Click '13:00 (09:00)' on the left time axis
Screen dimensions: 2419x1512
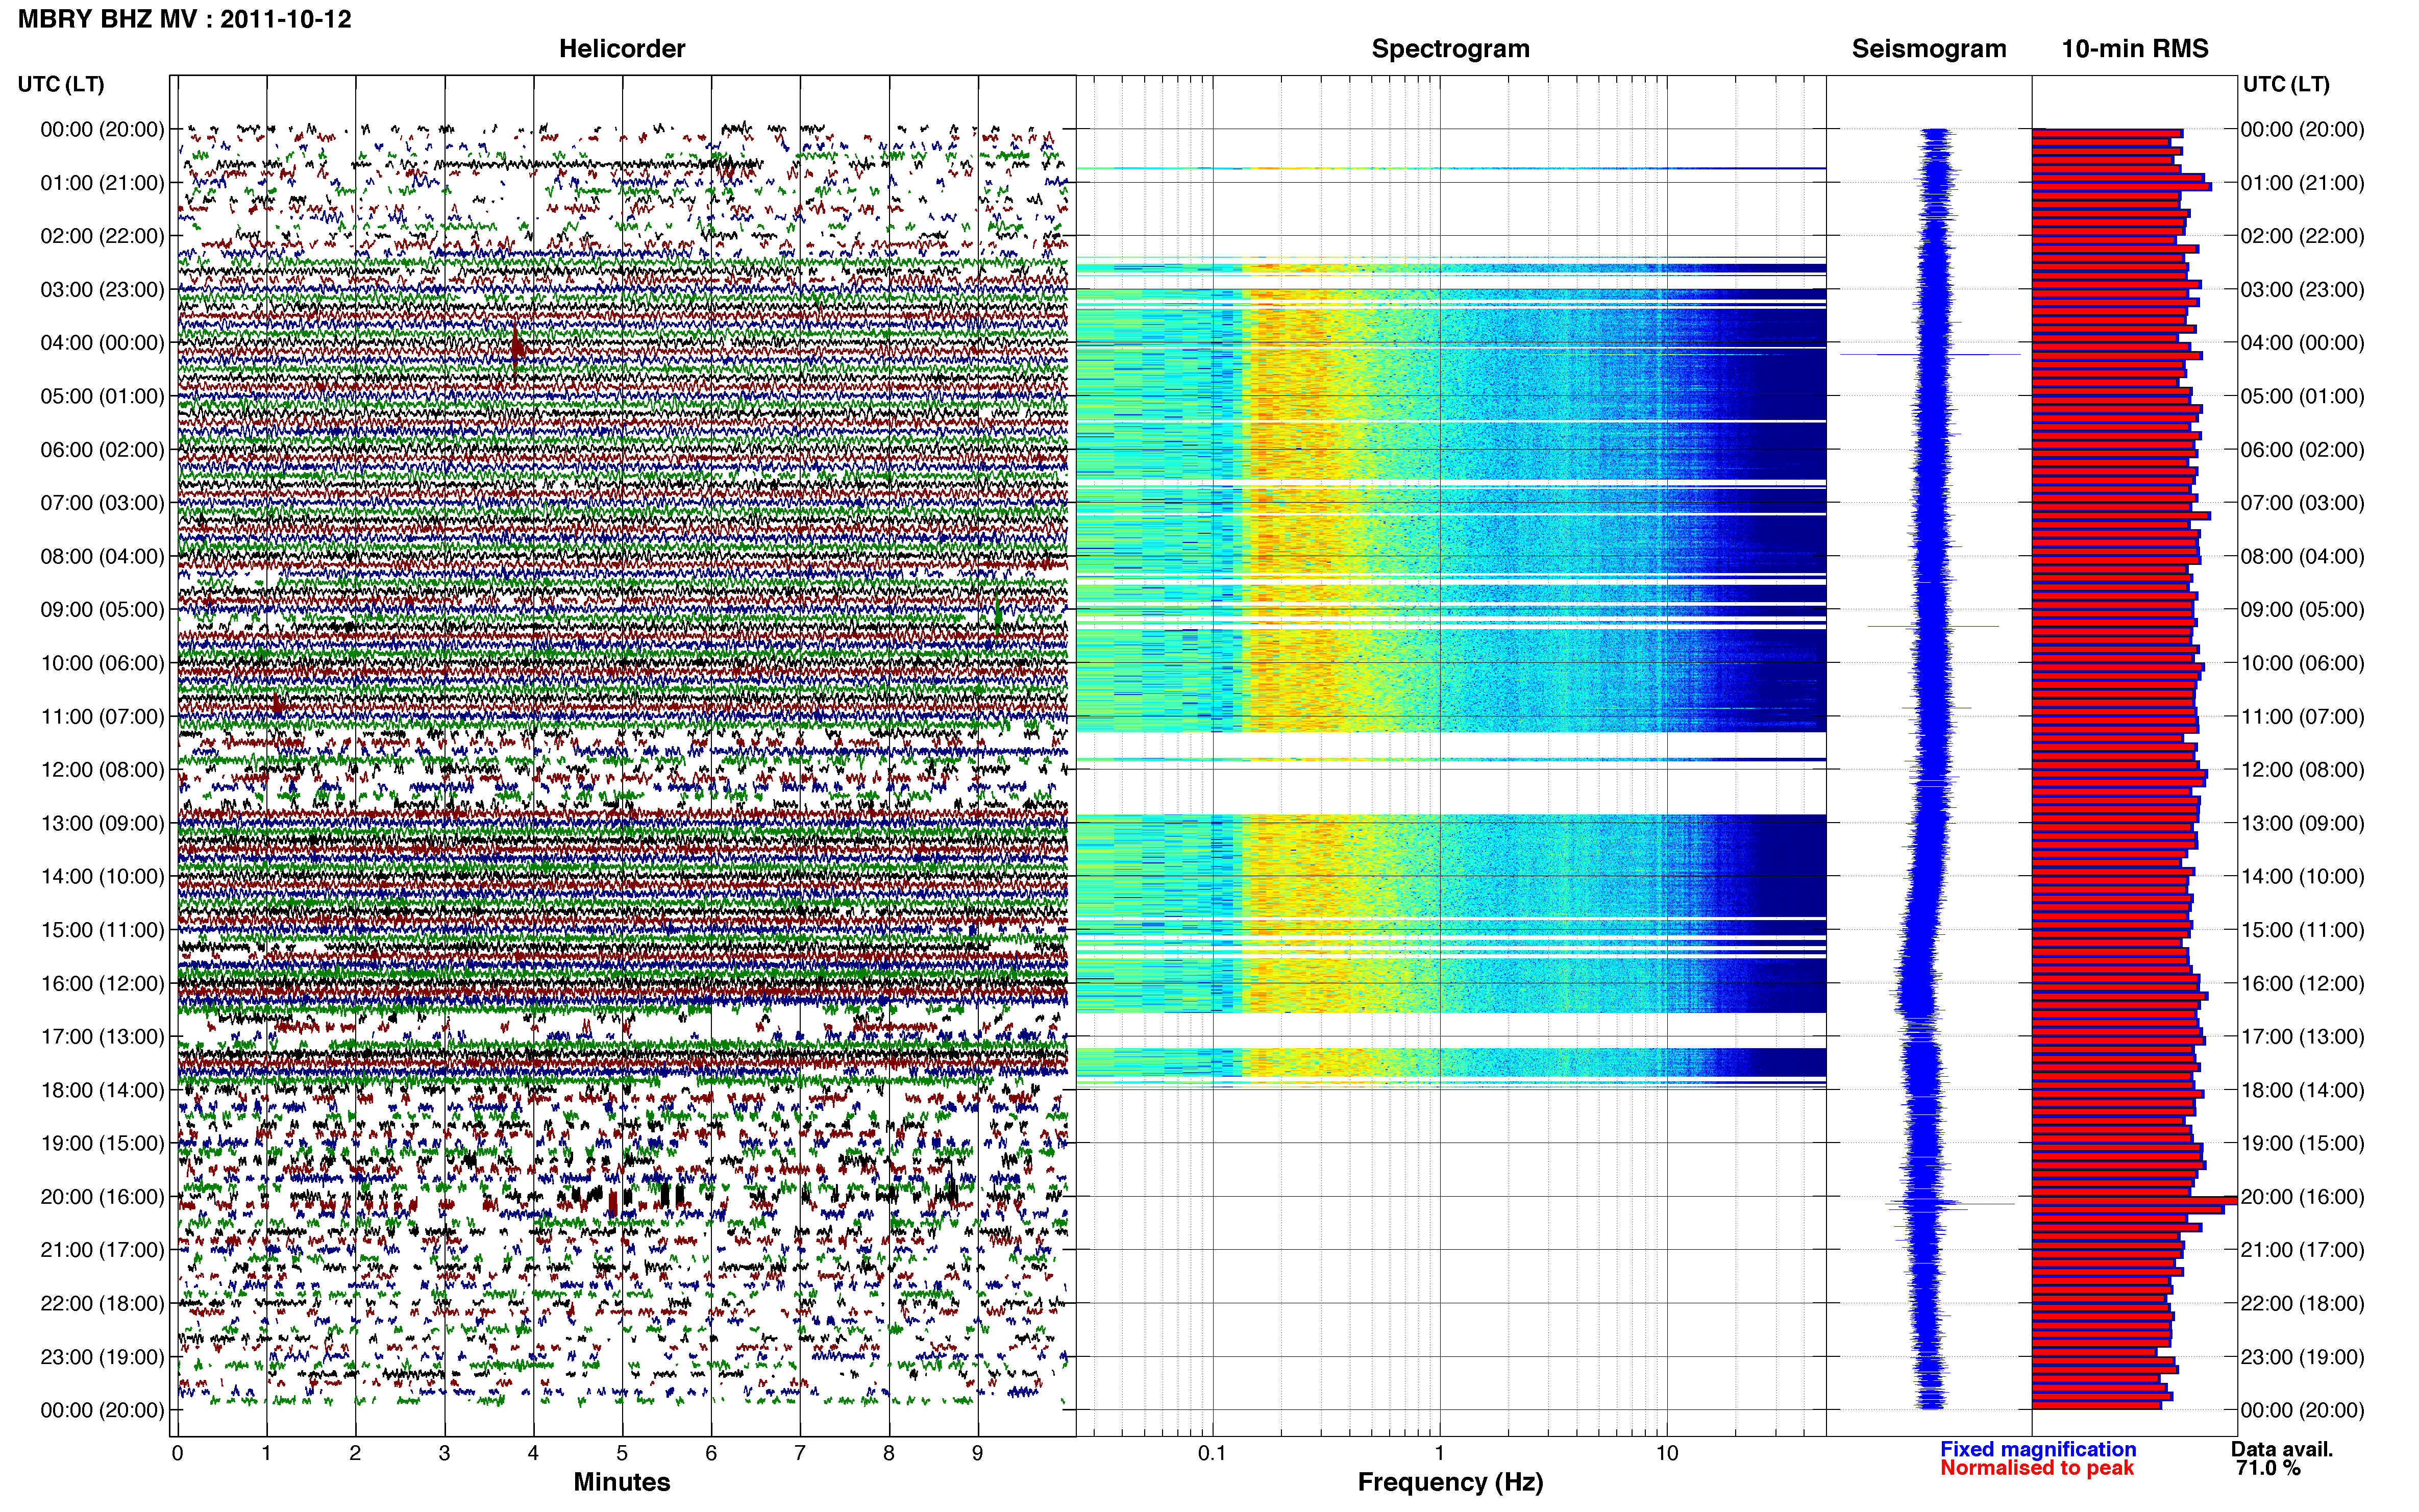tap(102, 824)
